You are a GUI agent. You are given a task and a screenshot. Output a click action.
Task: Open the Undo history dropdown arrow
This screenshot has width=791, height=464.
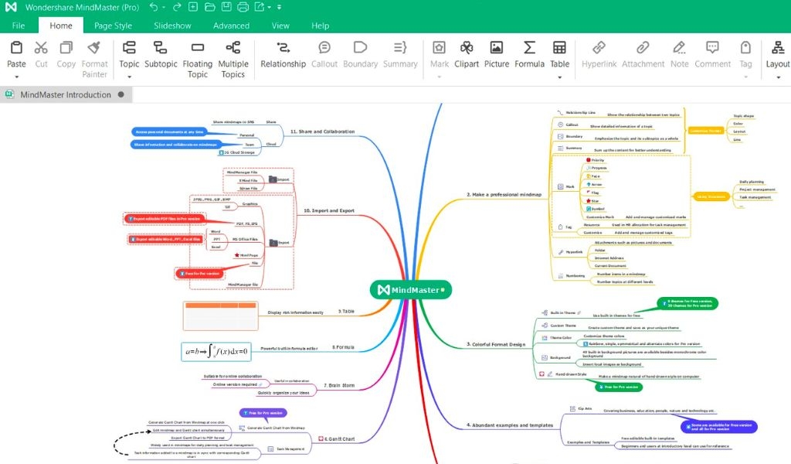tap(164, 8)
